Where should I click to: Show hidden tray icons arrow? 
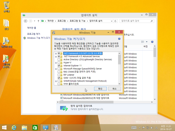coord(139,128)
